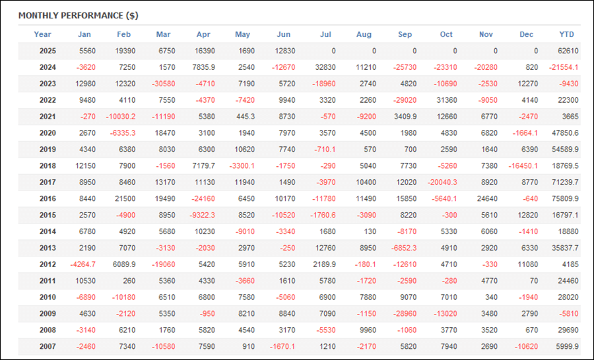The height and width of the screenshot is (360, 594).
Task: Click the YTD column header
Action: point(567,34)
